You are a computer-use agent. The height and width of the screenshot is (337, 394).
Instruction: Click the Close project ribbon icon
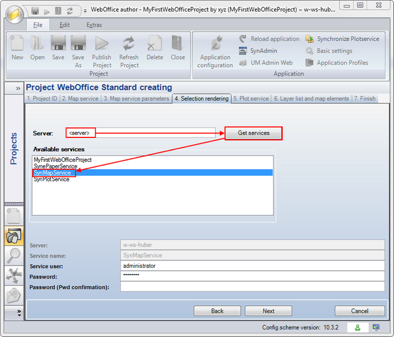click(178, 48)
